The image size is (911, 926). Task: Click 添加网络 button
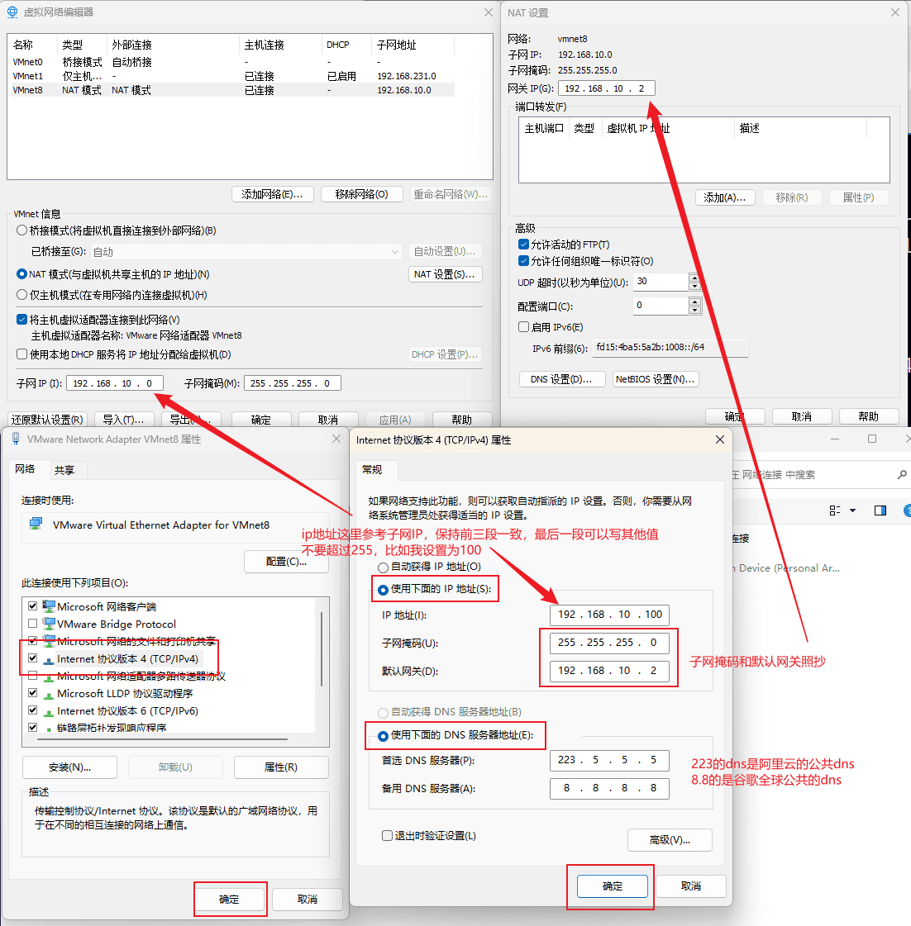(272, 194)
